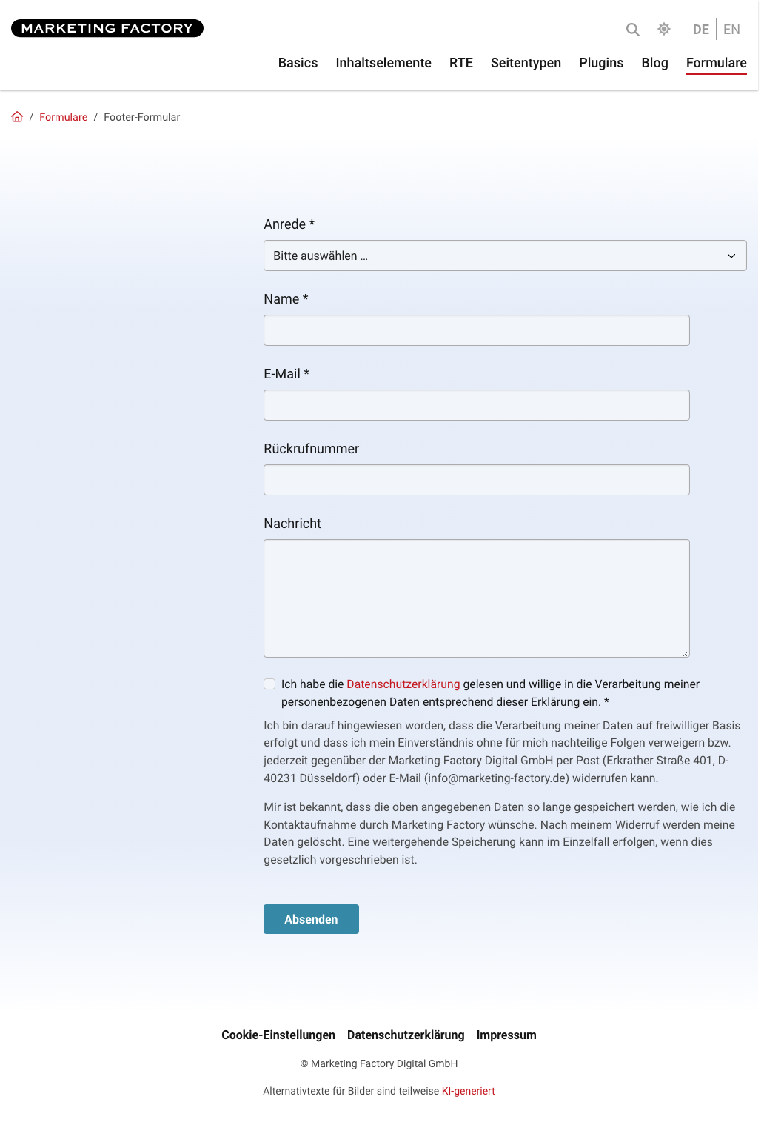Check the Datenschutzerklärung consent checkbox
This screenshot has height=1122, width=764.
pyautogui.click(x=269, y=684)
